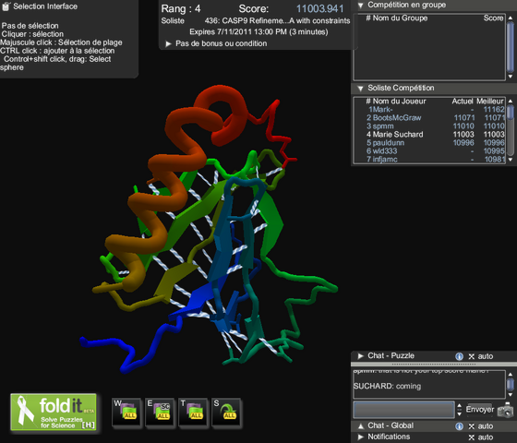Click the Wiggle All tool icon
This screenshot has width=517, height=443.
(127, 413)
